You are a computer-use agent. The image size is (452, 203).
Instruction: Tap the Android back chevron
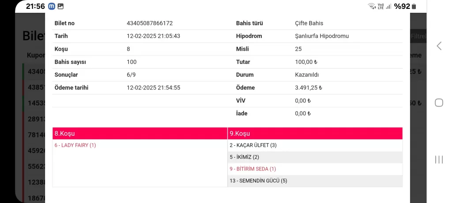pyautogui.click(x=439, y=46)
